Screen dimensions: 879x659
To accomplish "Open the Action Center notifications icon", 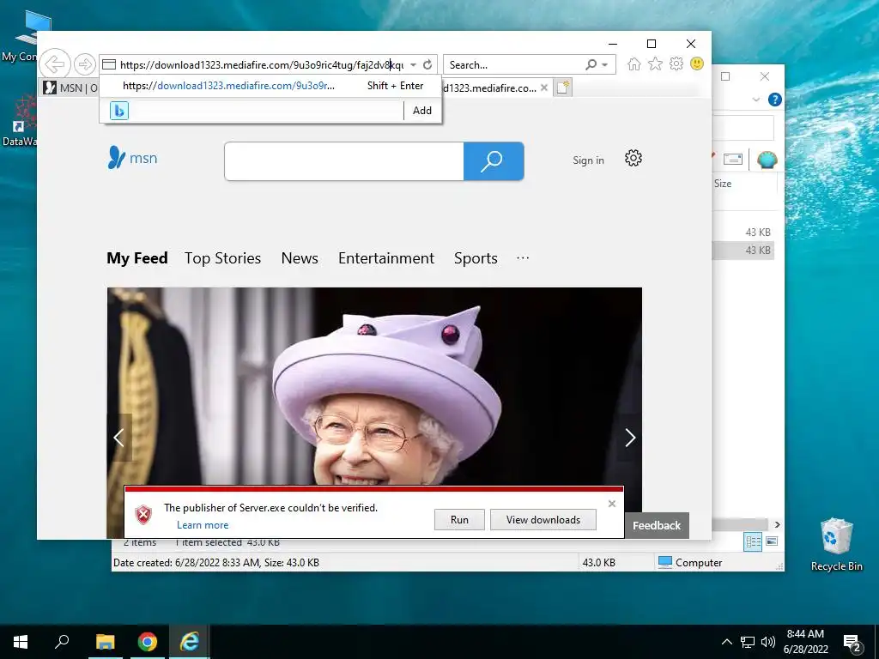I will 852,643.
